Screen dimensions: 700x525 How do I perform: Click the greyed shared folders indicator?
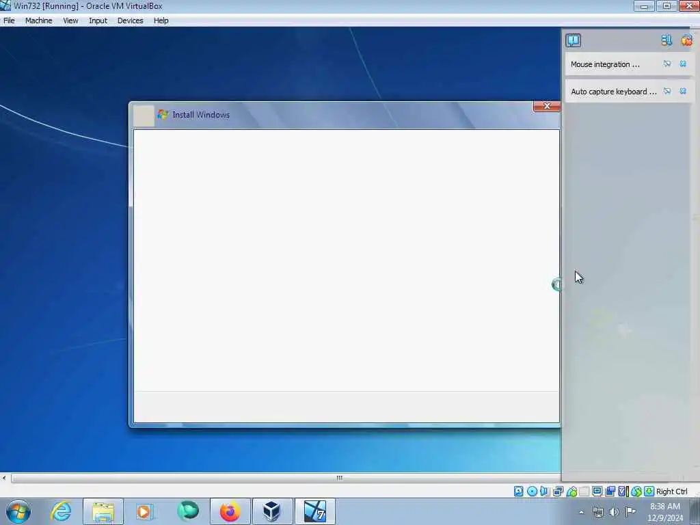click(584, 492)
